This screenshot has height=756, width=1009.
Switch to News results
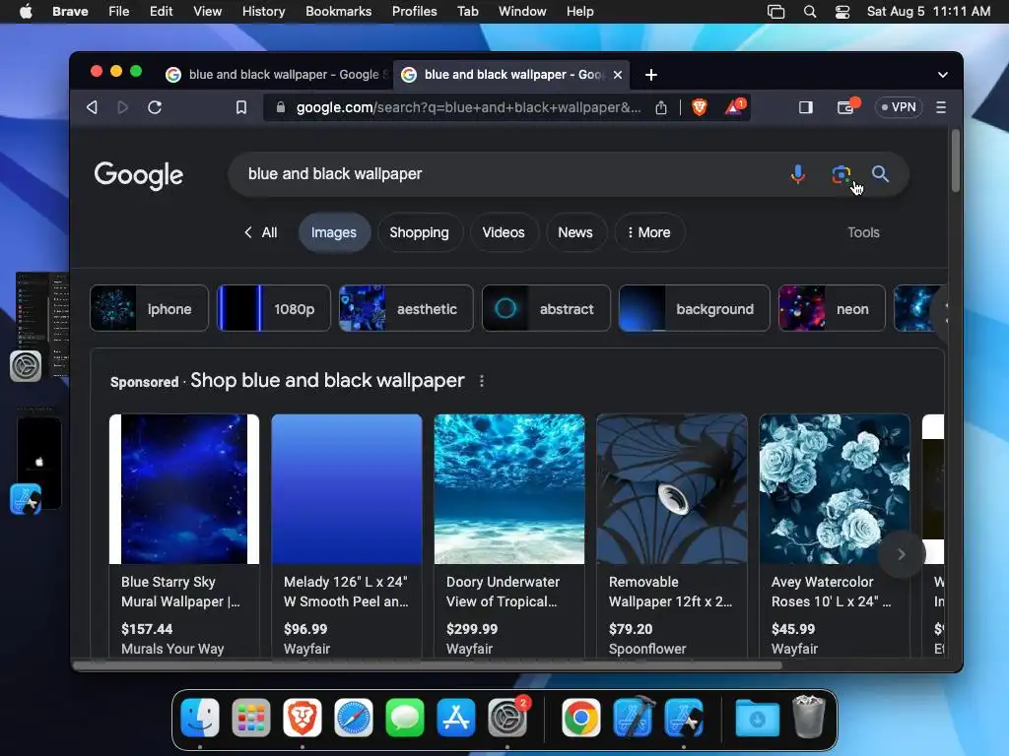click(x=574, y=232)
